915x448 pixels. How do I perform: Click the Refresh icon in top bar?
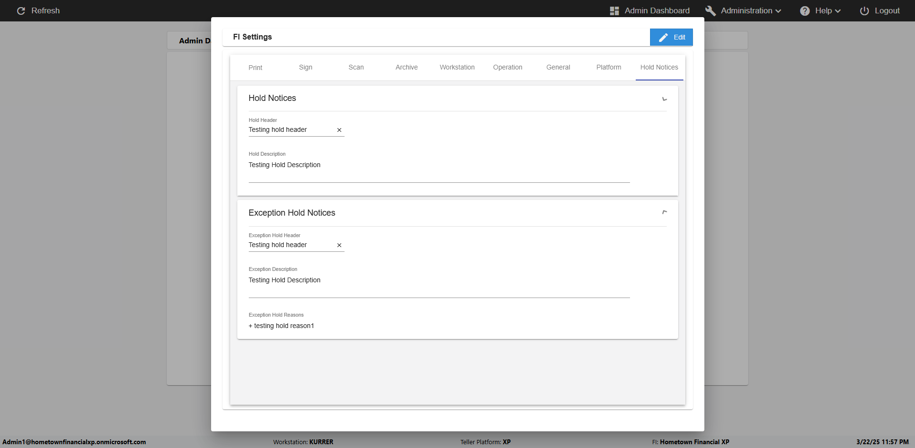[21, 11]
